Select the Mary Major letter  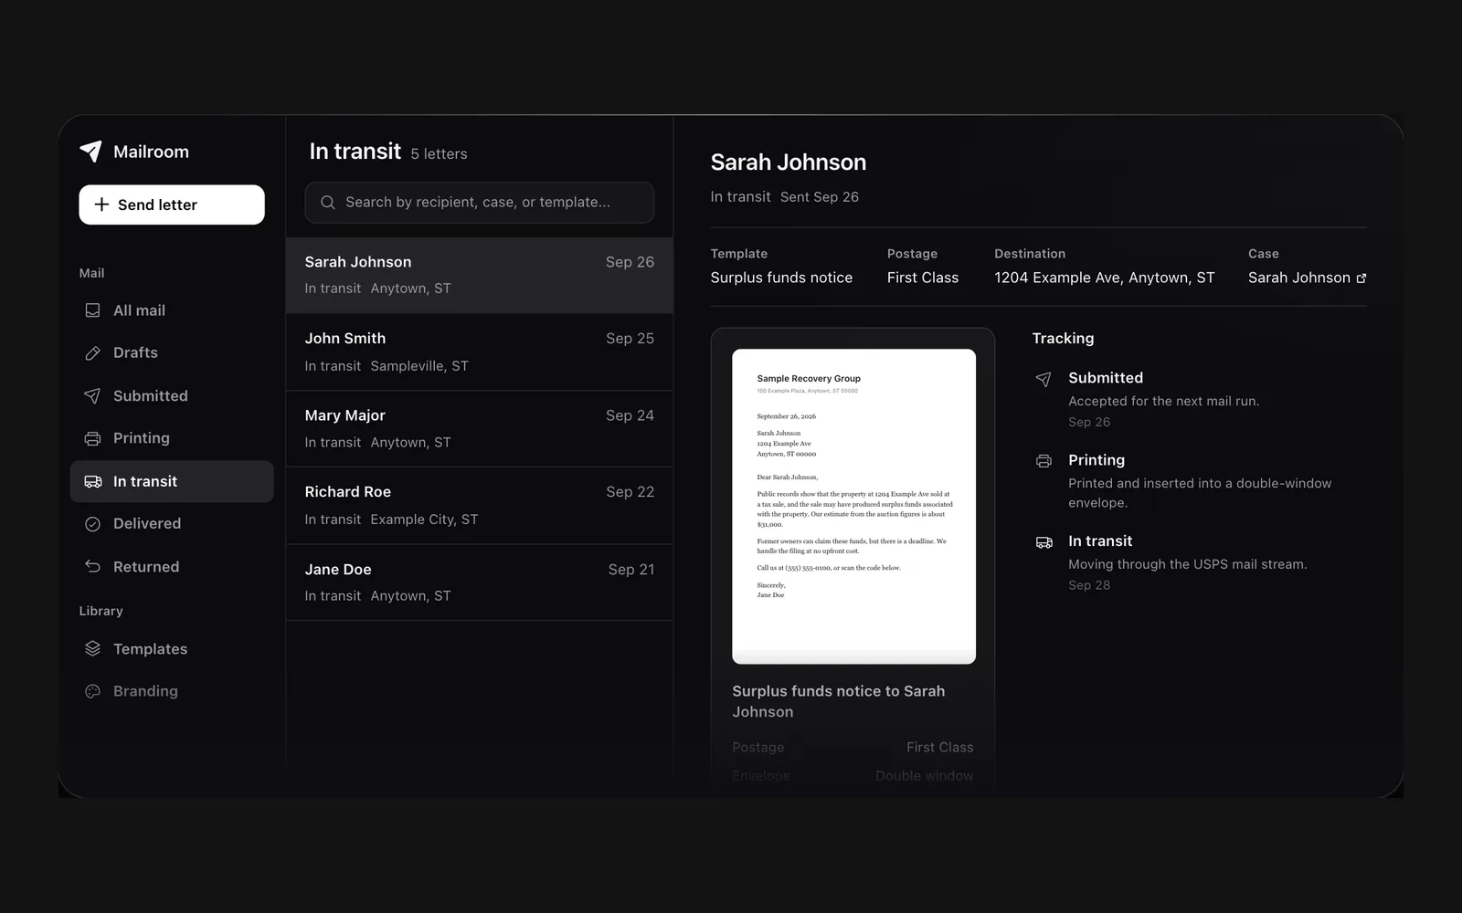tap(480, 429)
